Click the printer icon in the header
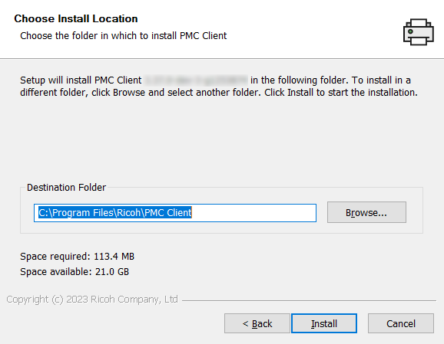This screenshot has height=344, width=444. [418, 32]
